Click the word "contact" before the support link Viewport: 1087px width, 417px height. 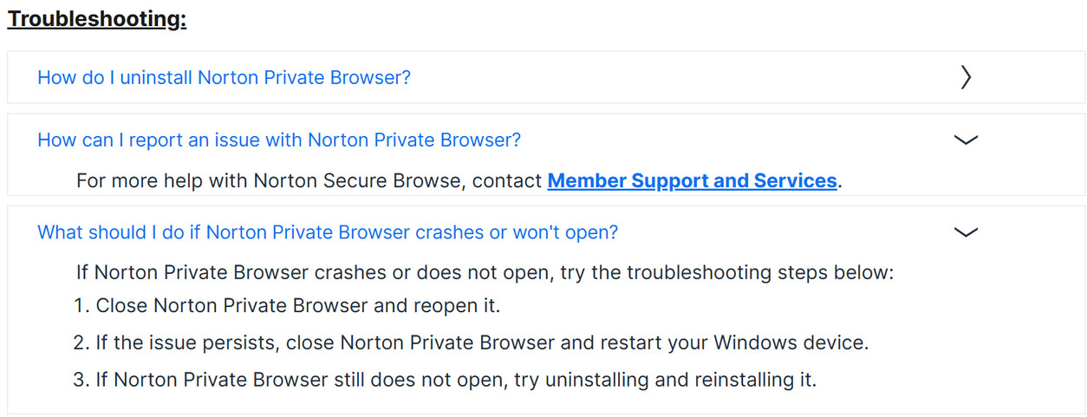point(510,181)
